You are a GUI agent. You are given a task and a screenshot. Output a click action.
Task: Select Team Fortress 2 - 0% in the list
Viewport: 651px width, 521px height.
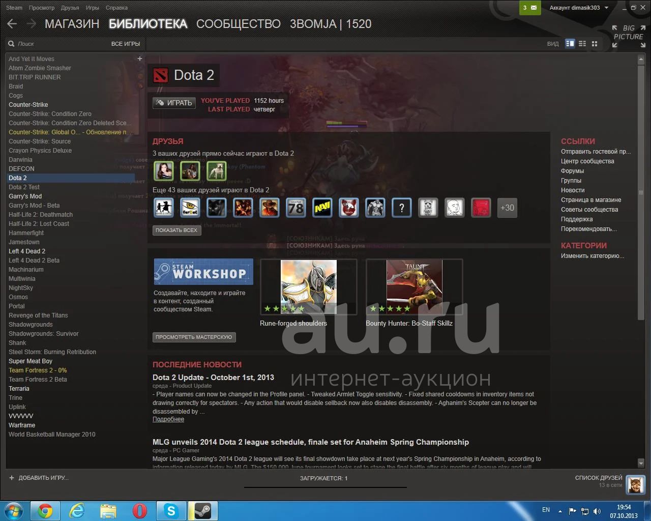[x=71, y=370]
